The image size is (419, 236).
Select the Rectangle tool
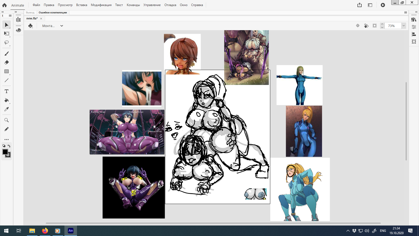coord(7,71)
